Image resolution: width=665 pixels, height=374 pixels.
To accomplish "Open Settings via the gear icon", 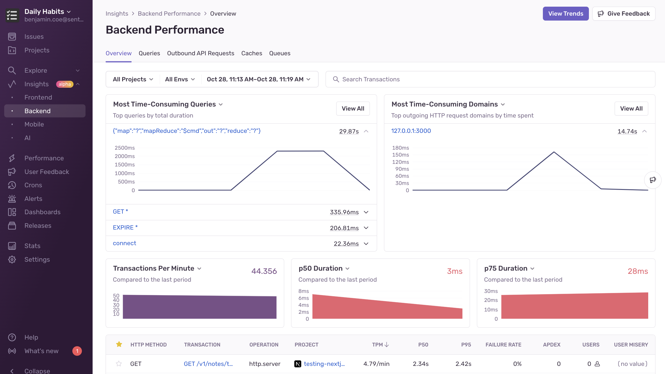I will click(12, 259).
